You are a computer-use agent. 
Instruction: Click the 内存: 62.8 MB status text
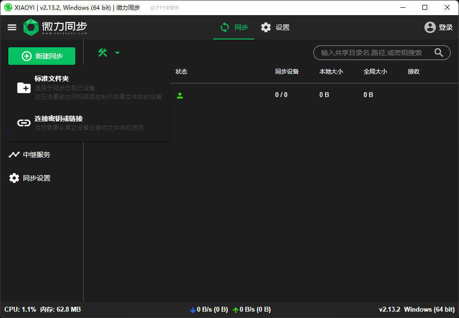click(60, 310)
